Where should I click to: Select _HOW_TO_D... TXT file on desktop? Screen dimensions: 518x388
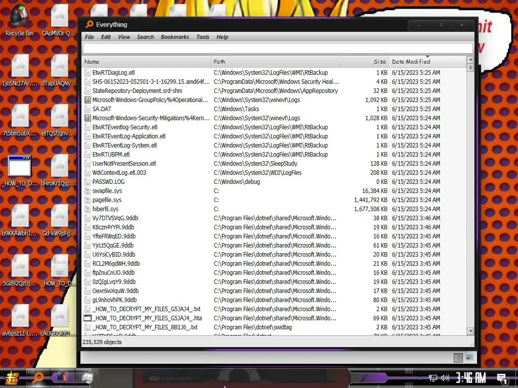[60, 271]
